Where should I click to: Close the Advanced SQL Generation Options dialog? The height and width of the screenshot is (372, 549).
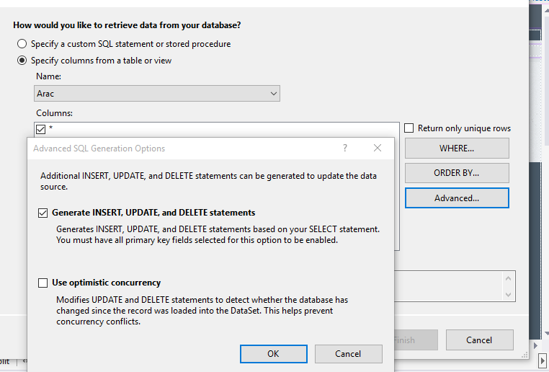(x=378, y=149)
